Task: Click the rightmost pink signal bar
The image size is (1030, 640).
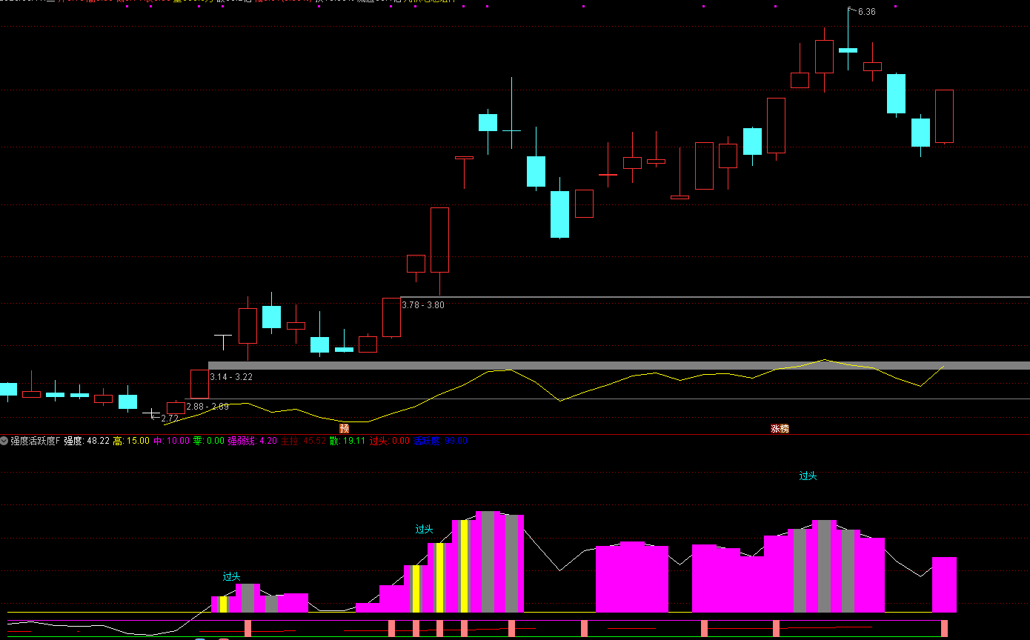Action: pyautogui.click(x=944, y=628)
